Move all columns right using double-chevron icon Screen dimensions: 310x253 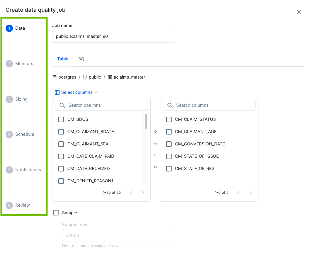pyautogui.click(x=155, y=132)
